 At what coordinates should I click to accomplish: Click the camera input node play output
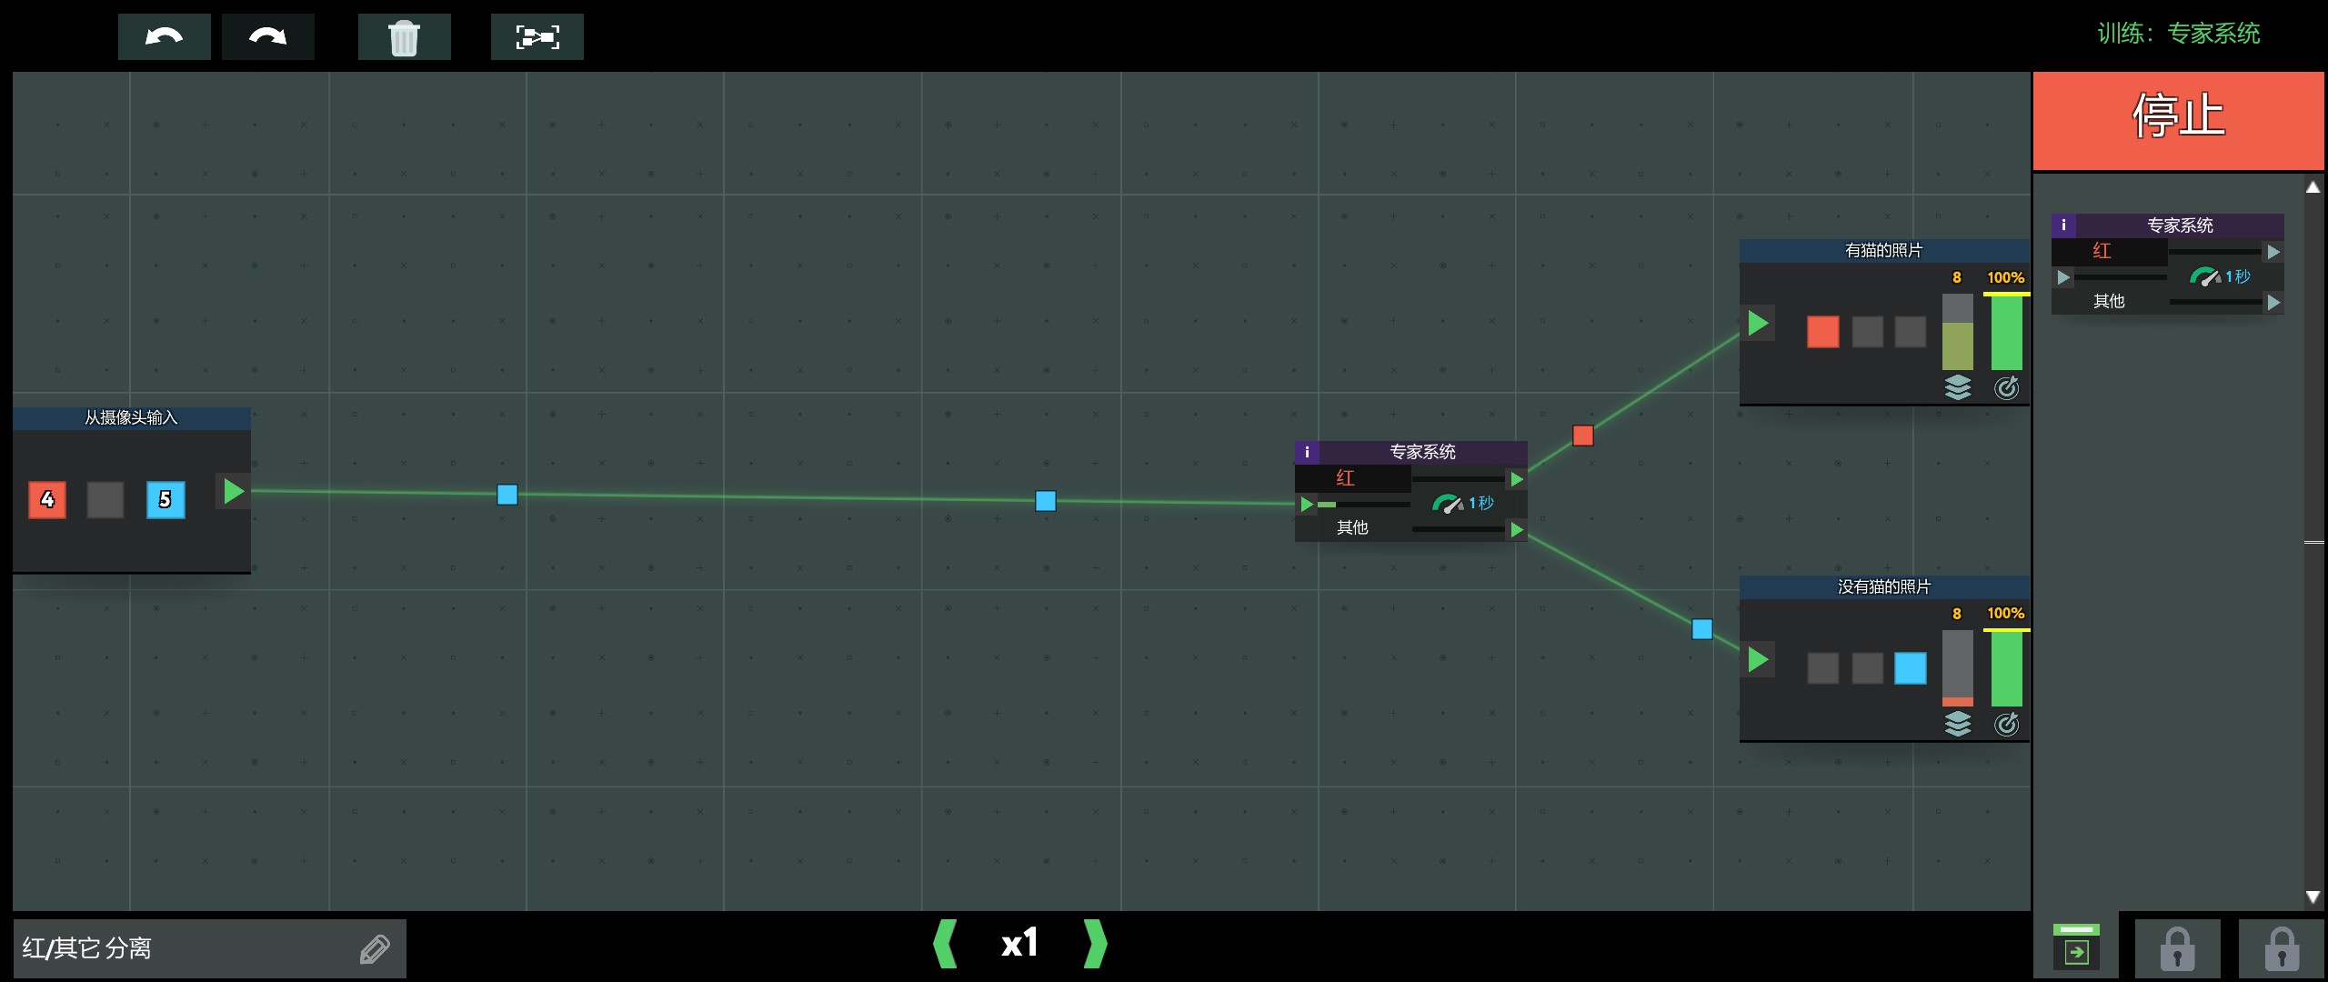234,491
